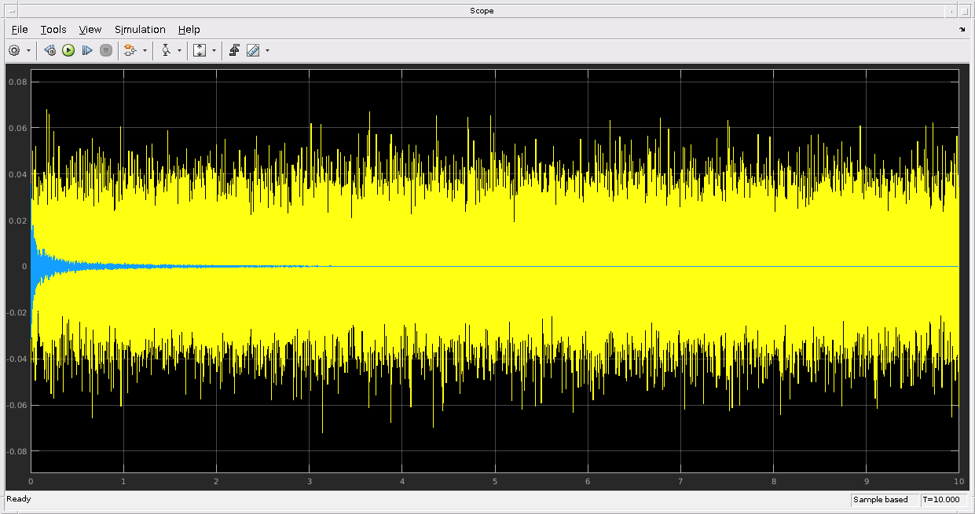Image resolution: width=975 pixels, height=514 pixels.
Task: Select the Zoom tool icon
Action: [x=166, y=50]
